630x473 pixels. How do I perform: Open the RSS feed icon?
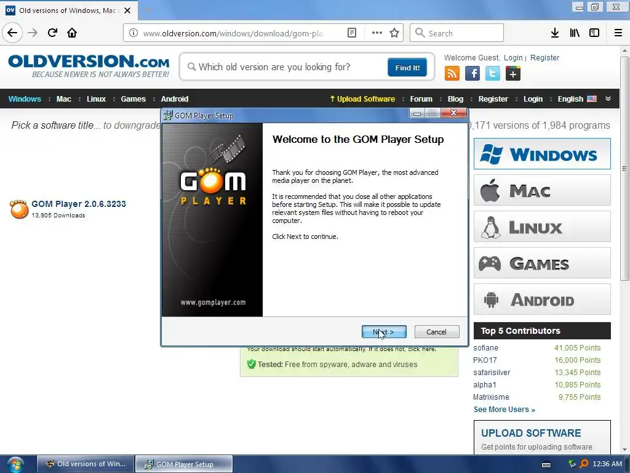(x=452, y=74)
